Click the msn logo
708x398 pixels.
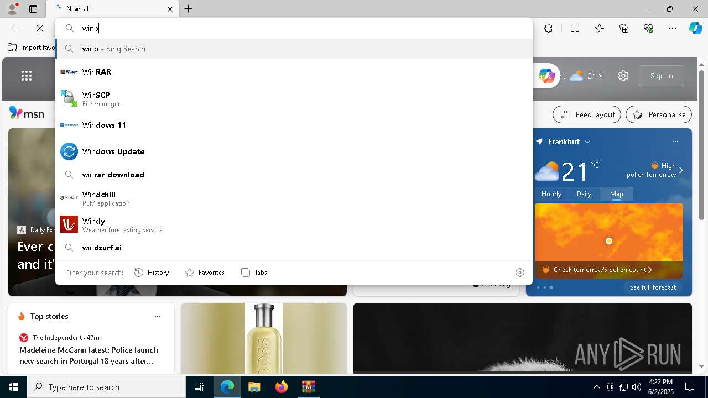click(27, 113)
